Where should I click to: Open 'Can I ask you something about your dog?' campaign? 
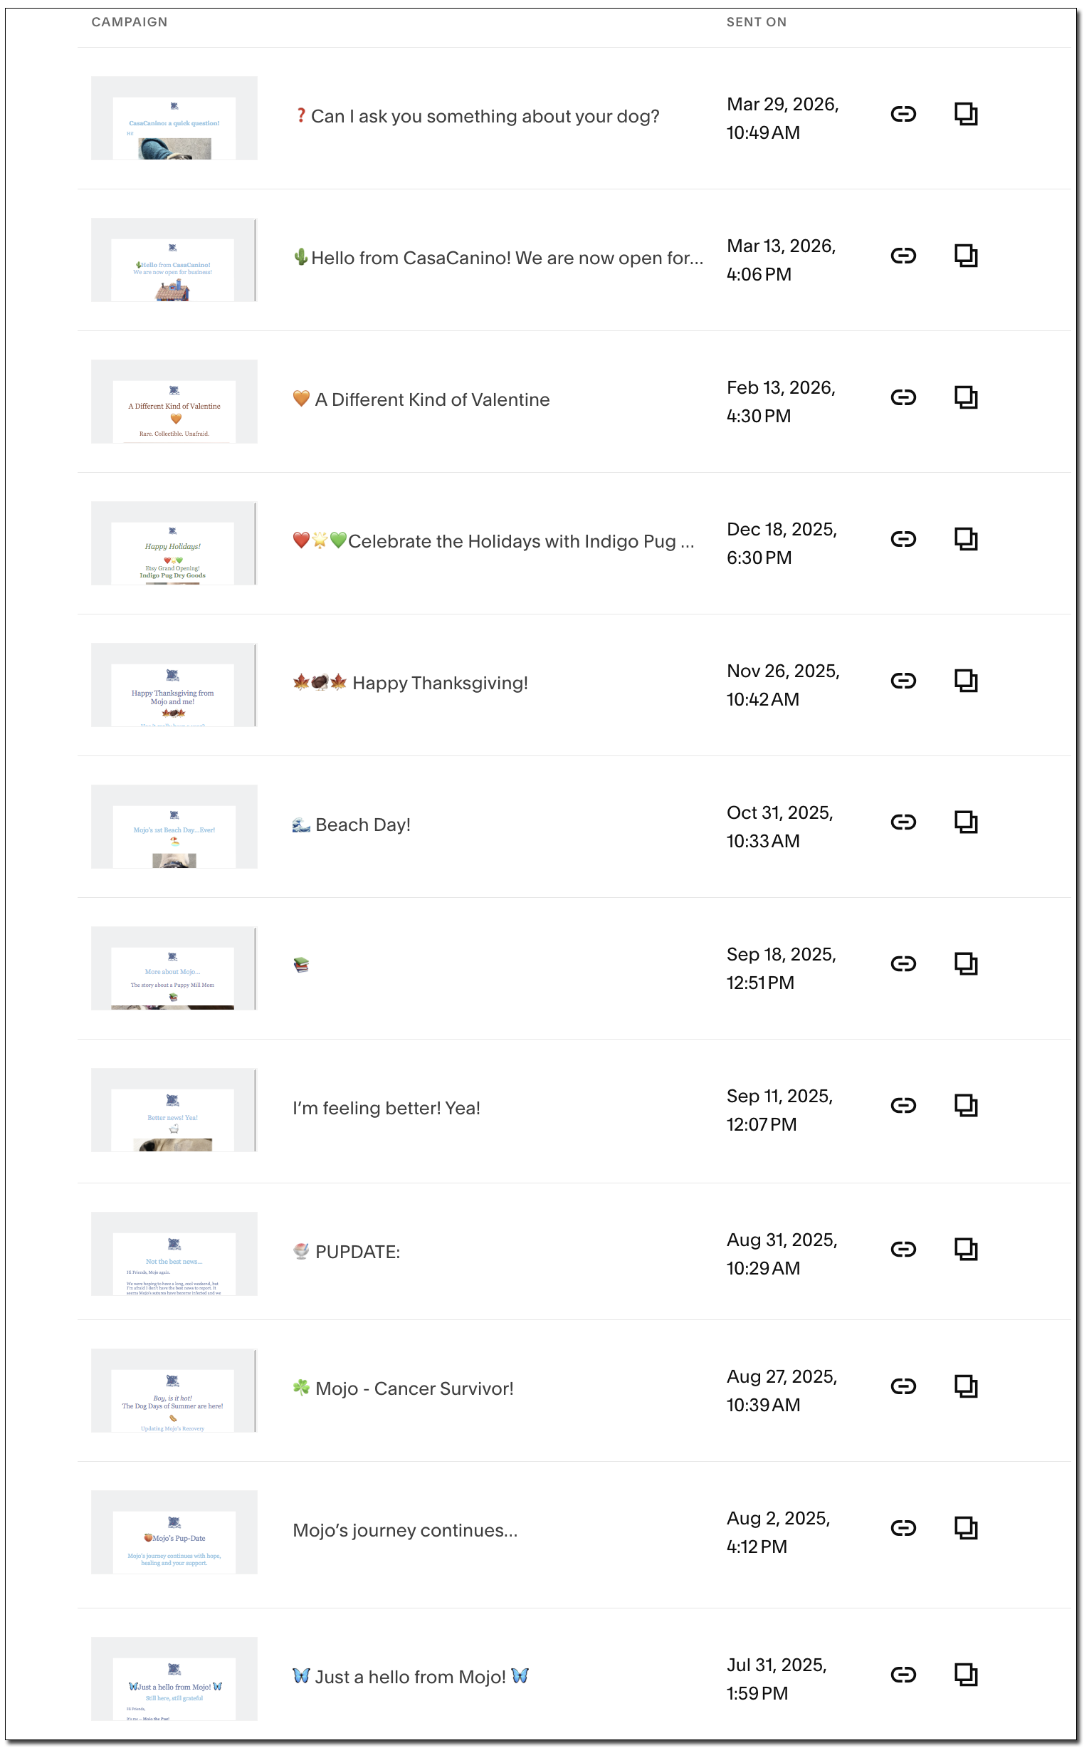click(485, 117)
